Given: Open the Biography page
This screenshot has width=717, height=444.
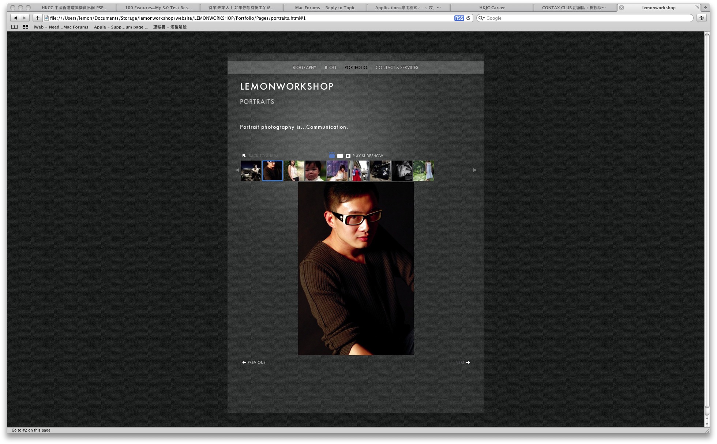Looking at the screenshot, I should click(x=304, y=68).
